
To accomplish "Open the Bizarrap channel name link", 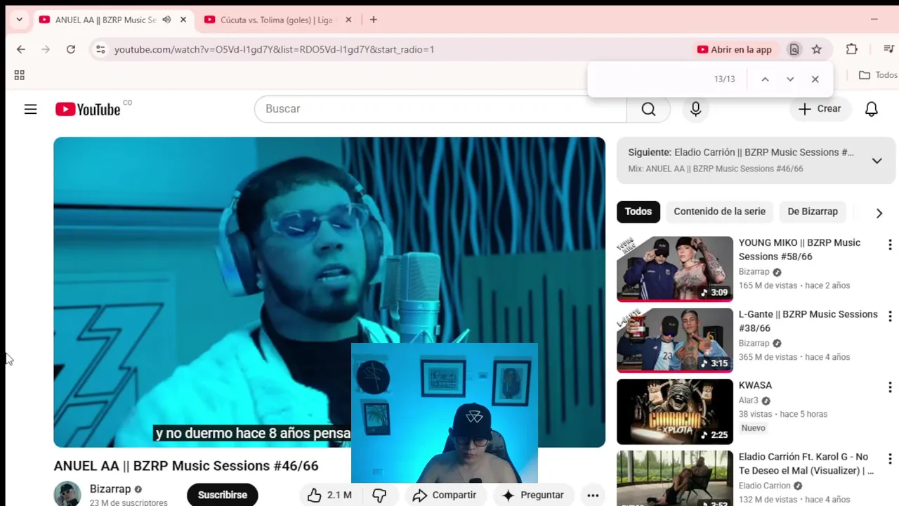I will (110, 489).
